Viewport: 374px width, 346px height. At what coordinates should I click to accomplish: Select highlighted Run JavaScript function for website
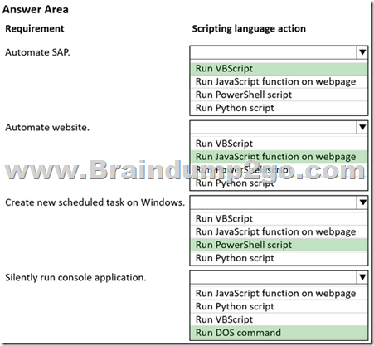[x=279, y=157]
